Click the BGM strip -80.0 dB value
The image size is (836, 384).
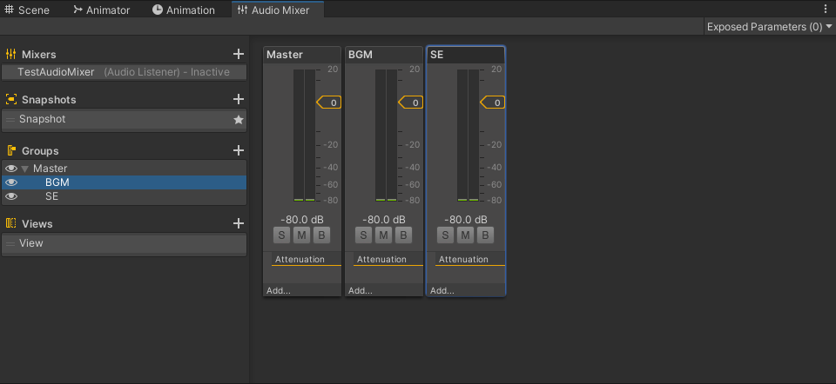(x=384, y=220)
